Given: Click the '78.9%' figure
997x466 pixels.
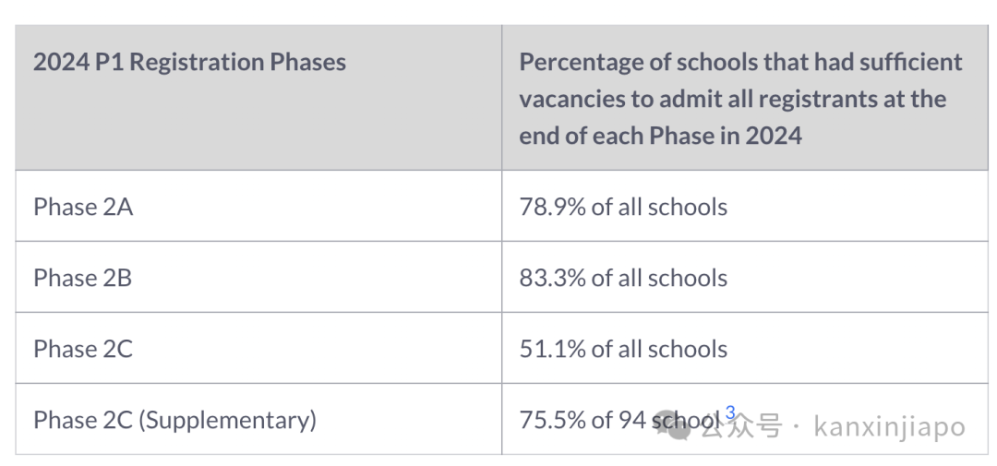Looking at the screenshot, I should click(x=552, y=207).
